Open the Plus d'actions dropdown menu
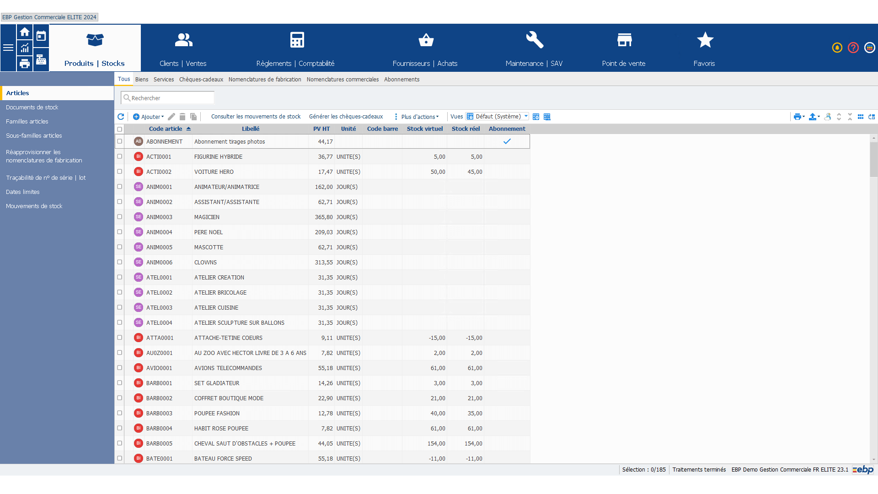The height and width of the screenshot is (494, 878). tap(419, 117)
